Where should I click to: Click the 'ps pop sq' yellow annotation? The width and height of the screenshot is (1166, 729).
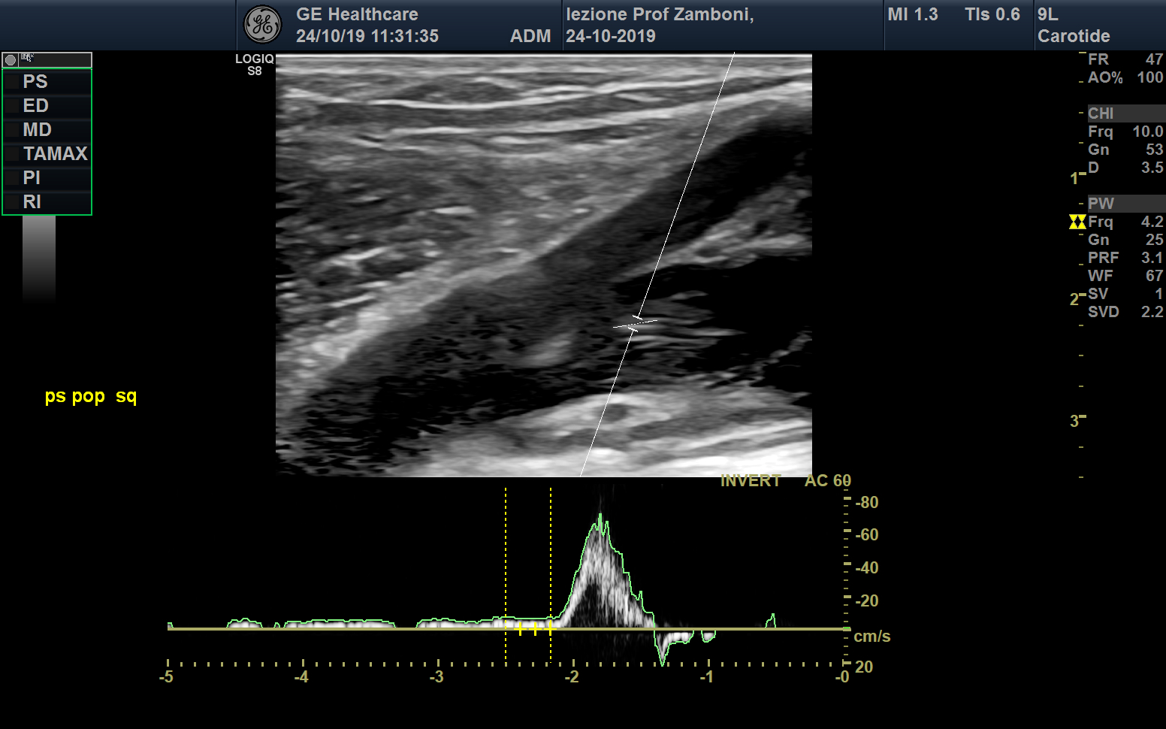91,396
